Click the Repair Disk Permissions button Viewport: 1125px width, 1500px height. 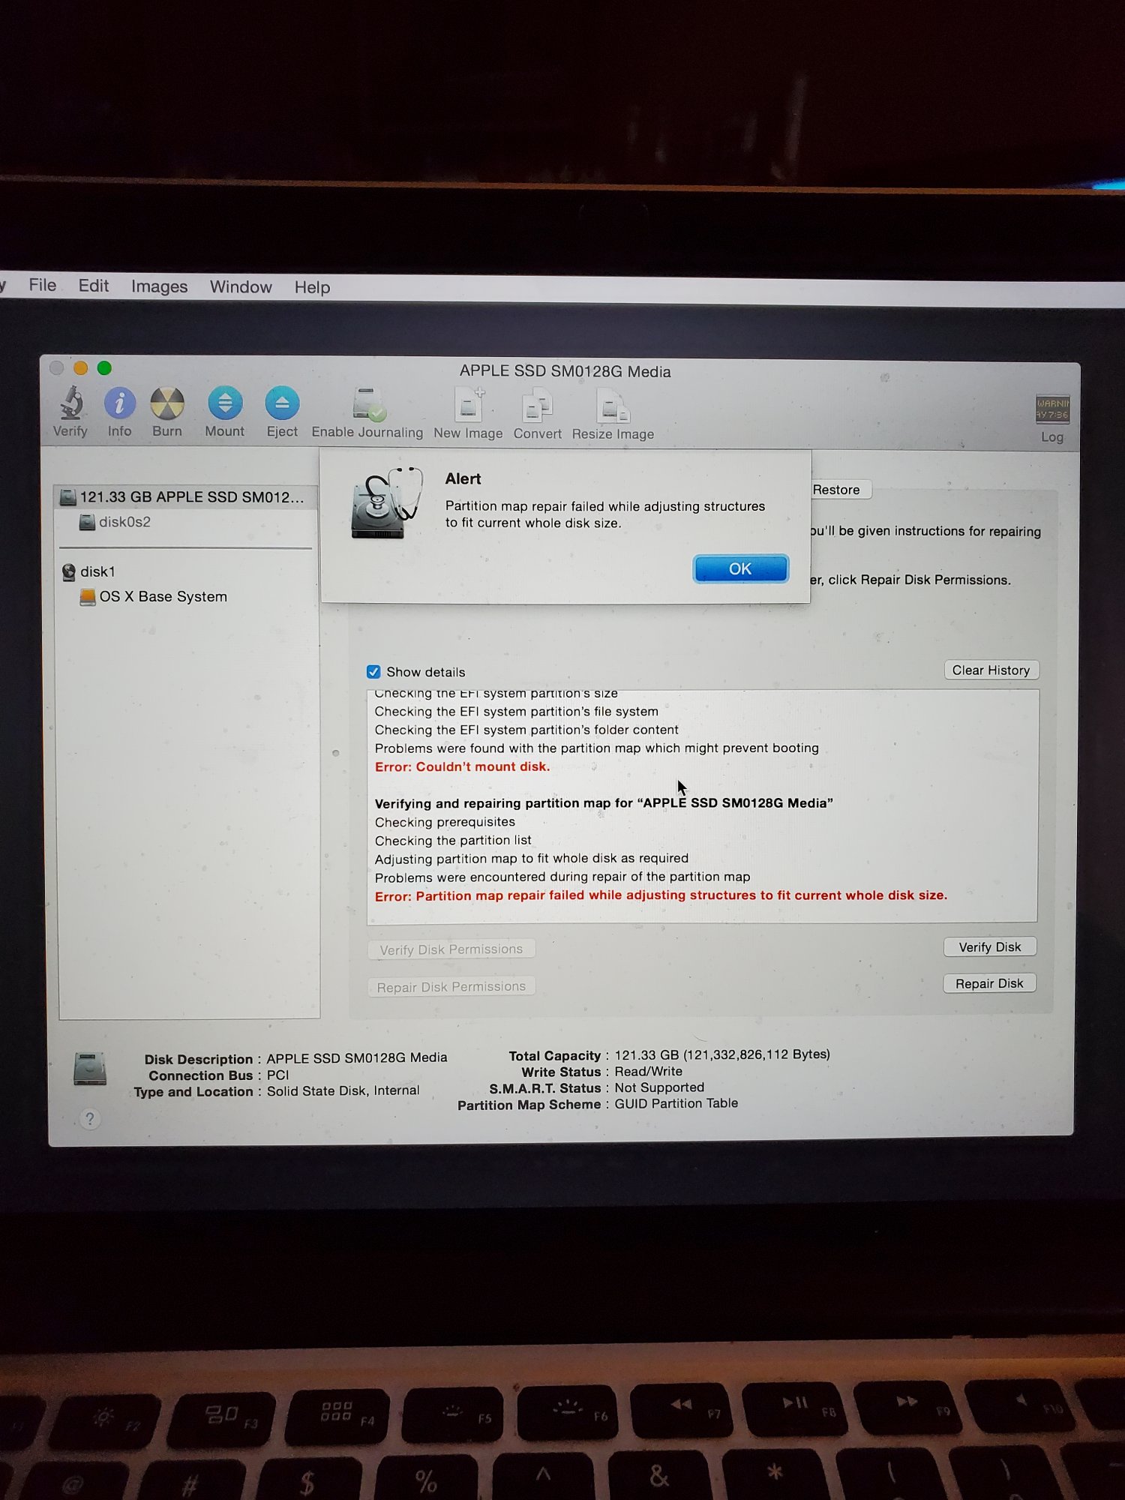pos(451,987)
